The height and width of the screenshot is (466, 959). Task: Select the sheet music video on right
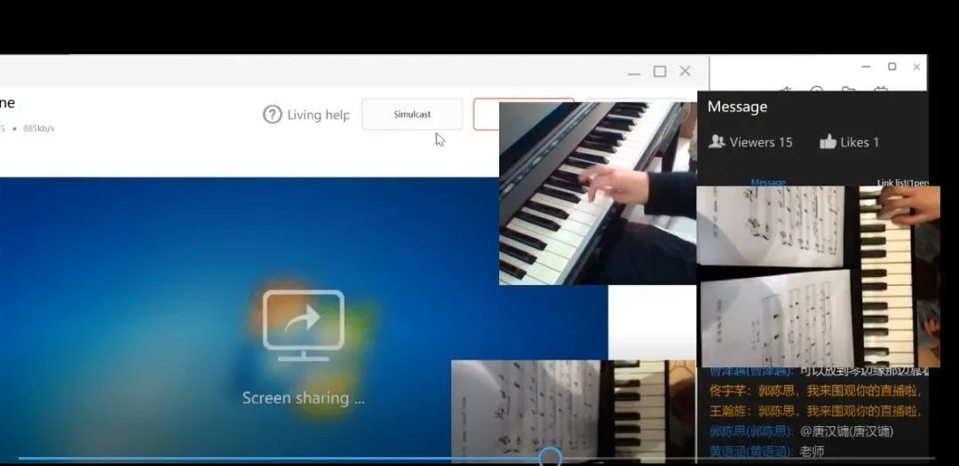817,275
